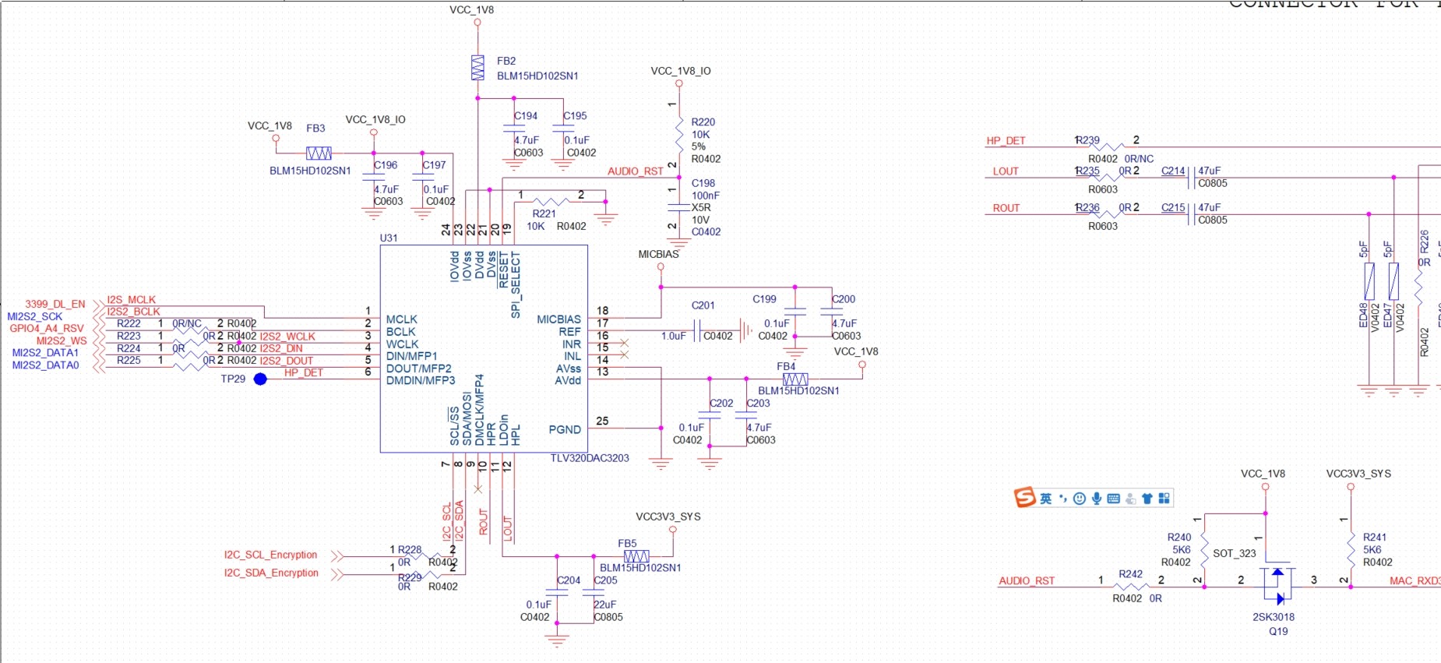Open the skin shop T-shirt icon
1441x663 pixels.
[x=1147, y=499]
